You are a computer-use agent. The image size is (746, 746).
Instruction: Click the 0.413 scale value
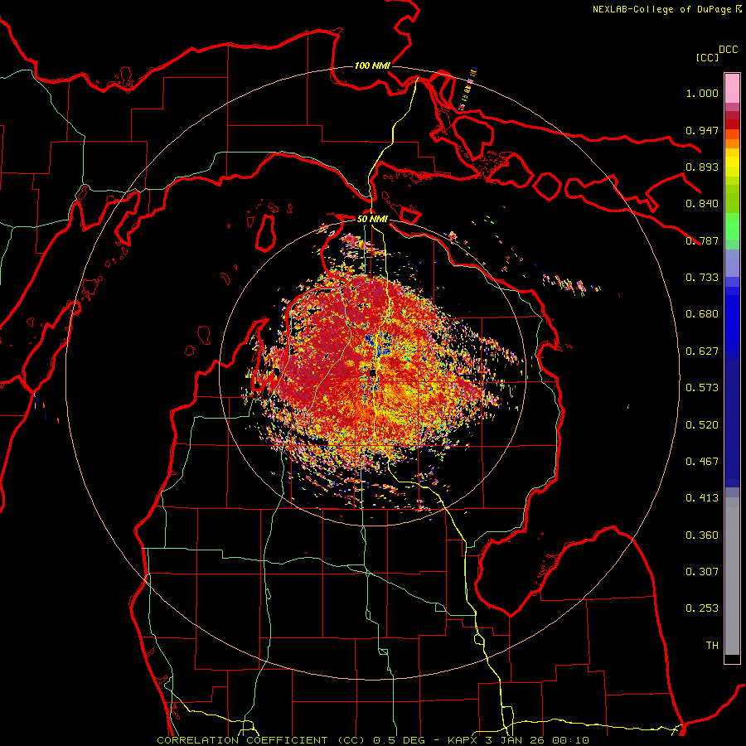(x=702, y=498)
